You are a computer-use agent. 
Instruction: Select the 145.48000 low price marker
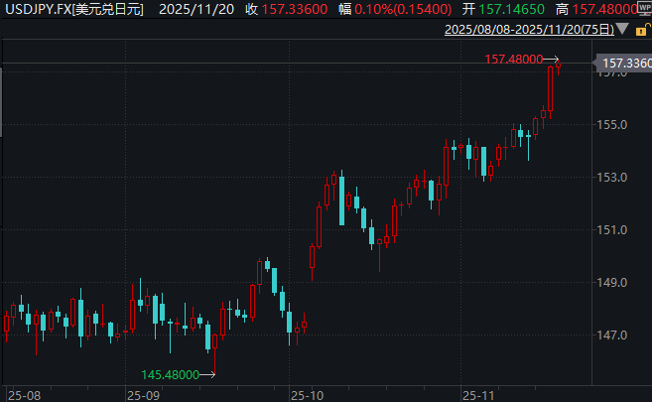click(170, 374)
